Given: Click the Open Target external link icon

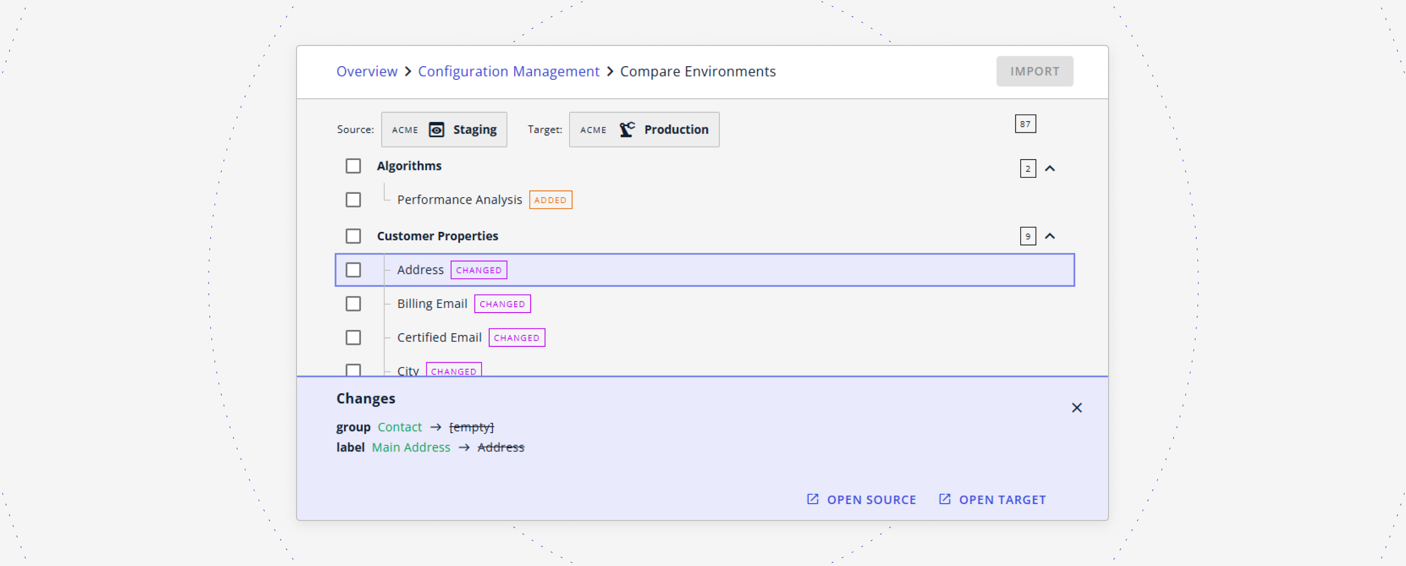Looking at the screenshot, I should (944, 499).
